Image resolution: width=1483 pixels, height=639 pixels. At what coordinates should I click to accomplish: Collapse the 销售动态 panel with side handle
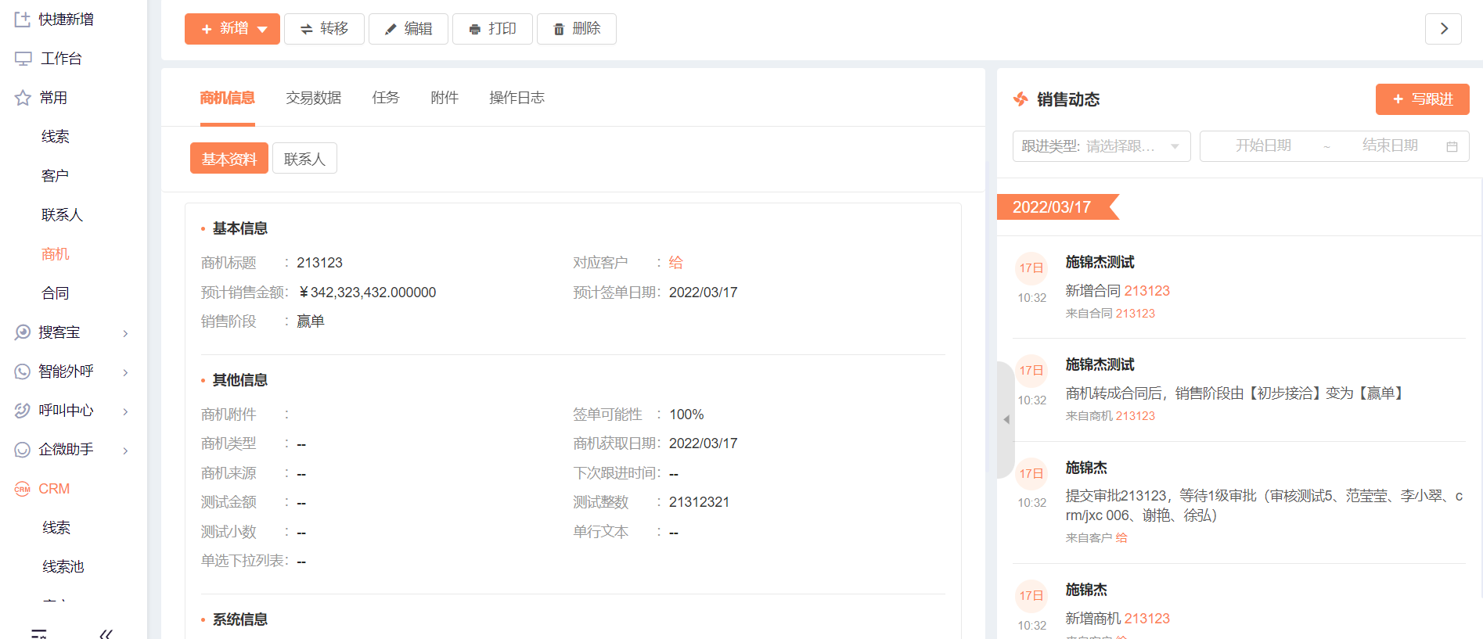click(x=1006, y=420)
